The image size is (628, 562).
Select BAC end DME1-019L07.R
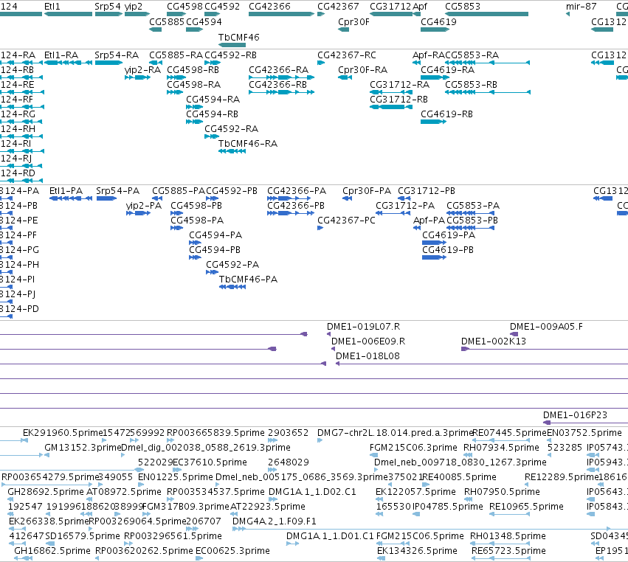(329, 334)
